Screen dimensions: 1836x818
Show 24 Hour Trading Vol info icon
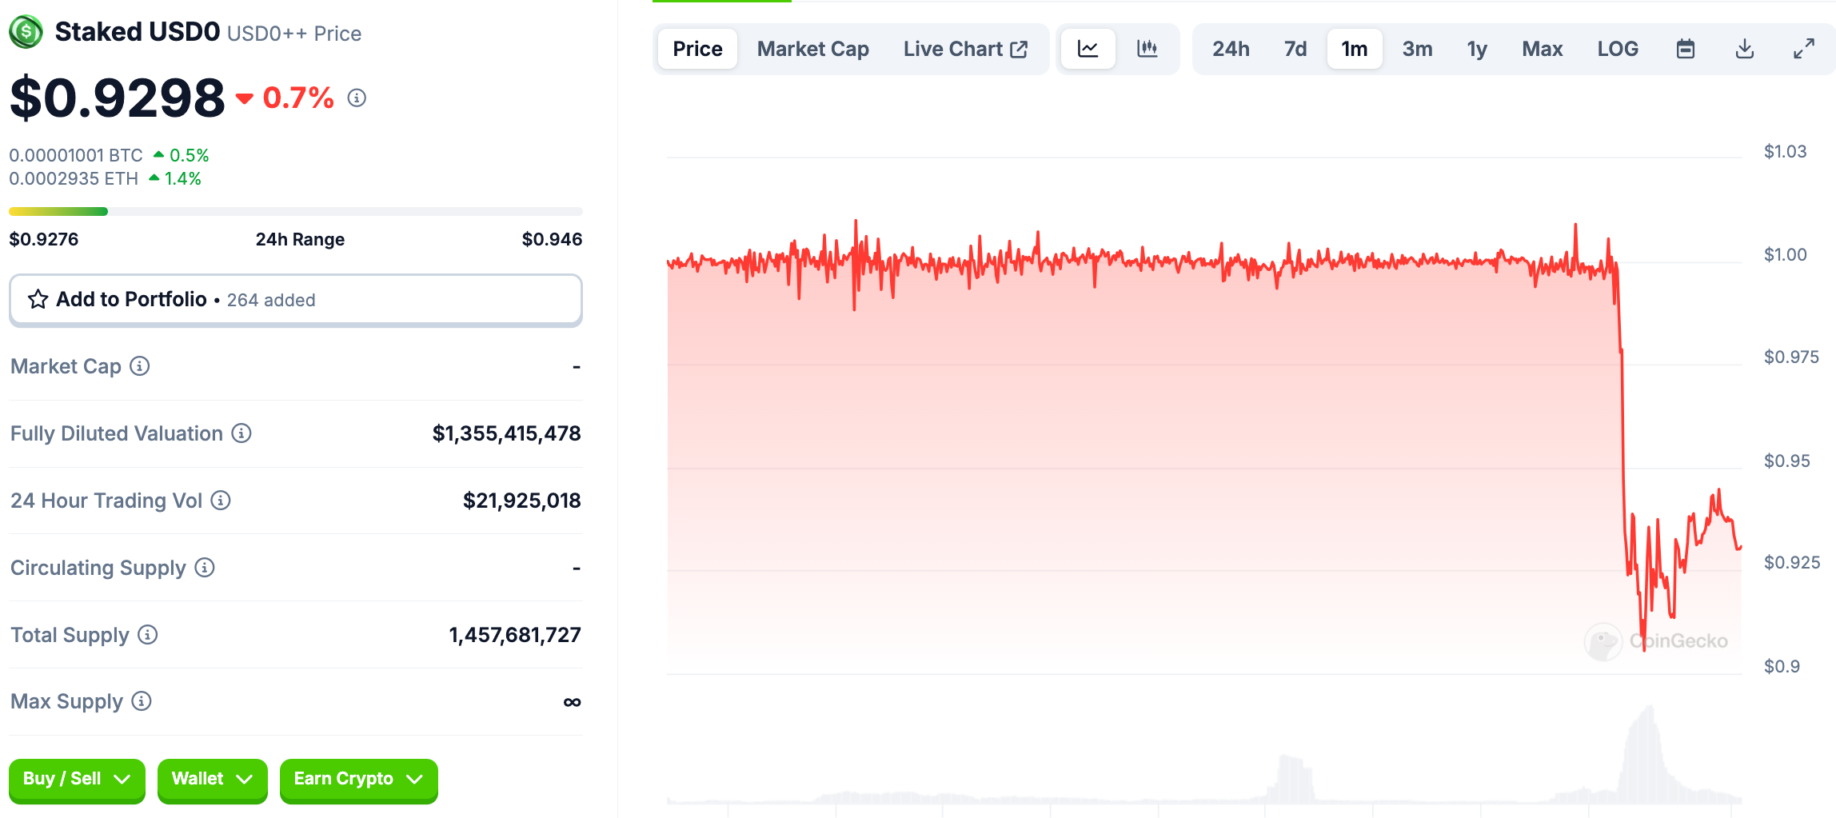(x=221, y=501)
